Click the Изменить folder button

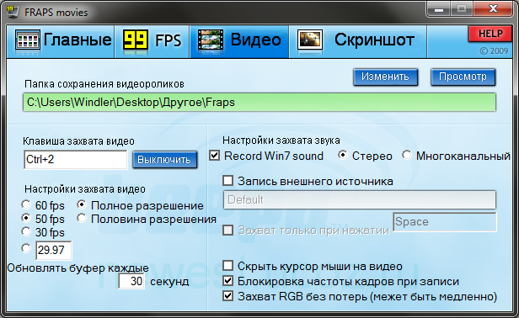coord(385,77)
